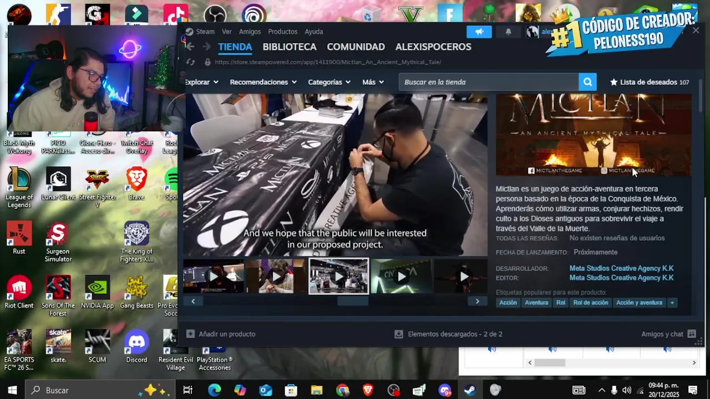Expand more tags with the plus button
This screenshot has width=710, height=399.
[672, 303]
